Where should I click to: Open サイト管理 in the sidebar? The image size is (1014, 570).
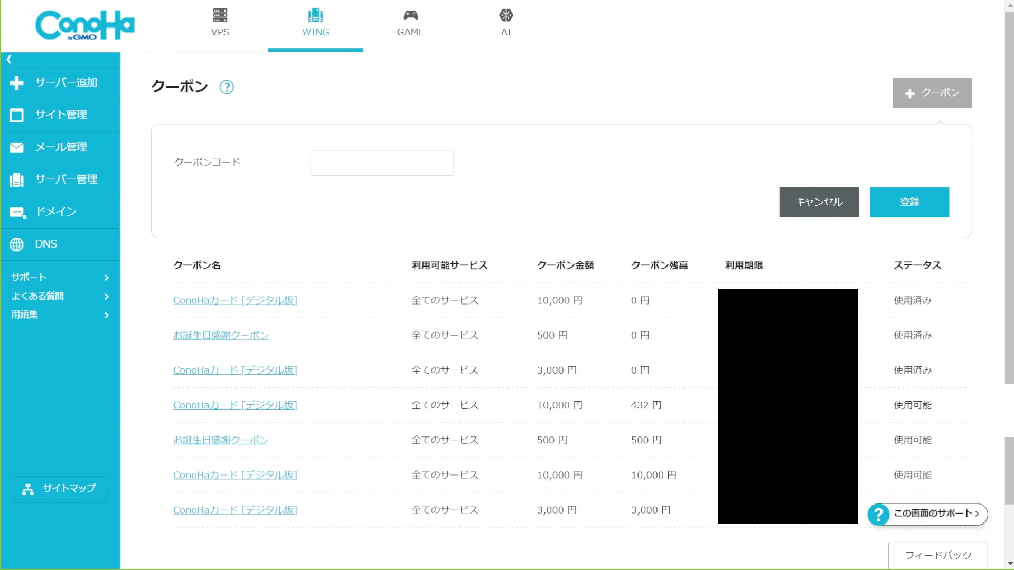pyautogui.click(x=60, y=115)
